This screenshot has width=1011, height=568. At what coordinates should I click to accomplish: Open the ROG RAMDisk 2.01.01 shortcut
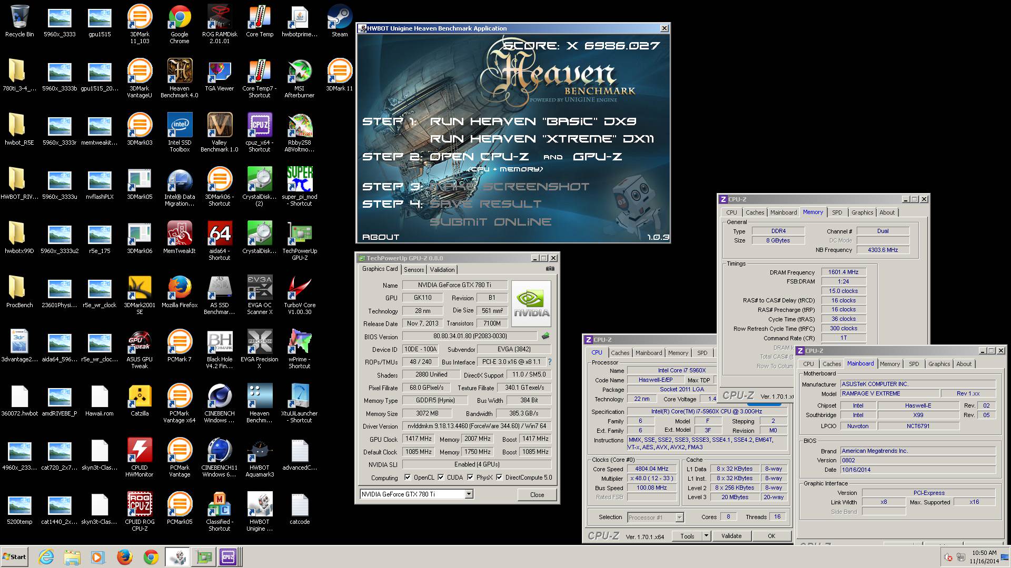click(x=220, y=24)
